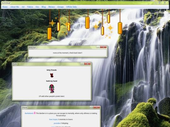Click the 'hold my hand' heading
170x127 pixels.
click(x=52, y=81)
